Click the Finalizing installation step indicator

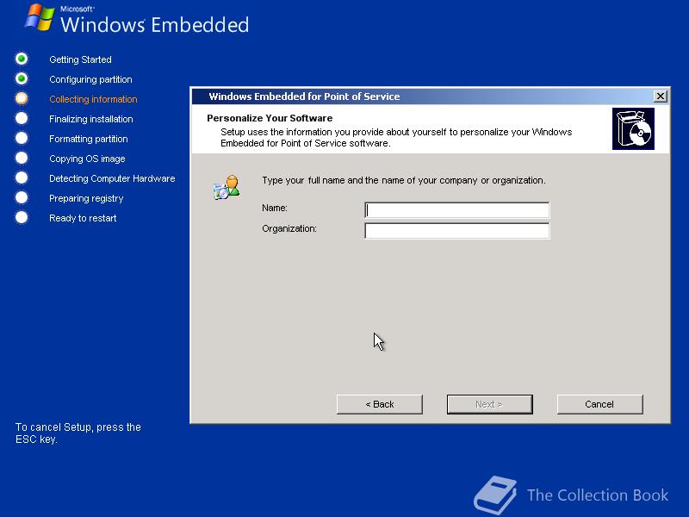click(21, 118)
